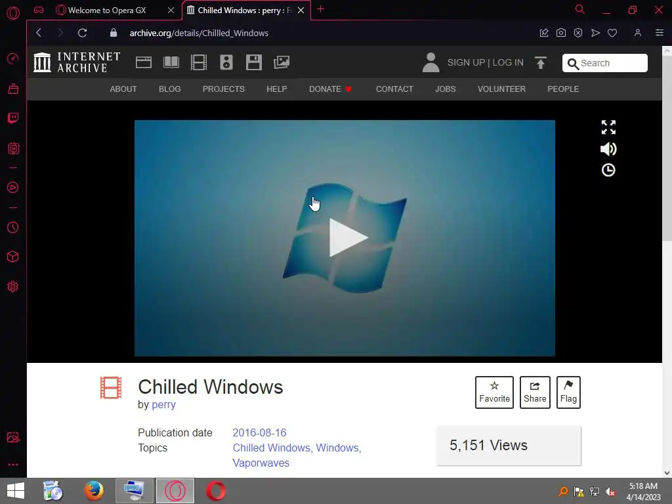672x504 pixels.
Task: Open the Easy Setup sliders menu
Action: point(660,33)
